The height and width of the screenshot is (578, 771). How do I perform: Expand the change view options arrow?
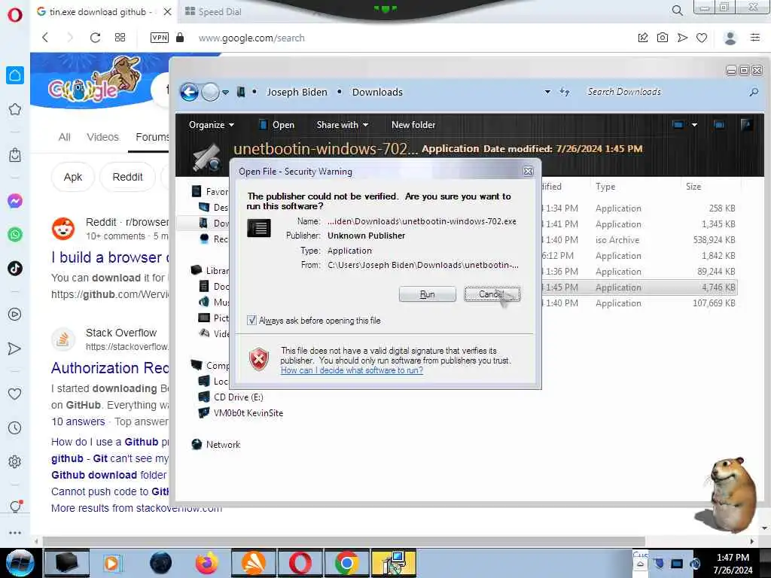pyautogui.click(x=694, y=125)
